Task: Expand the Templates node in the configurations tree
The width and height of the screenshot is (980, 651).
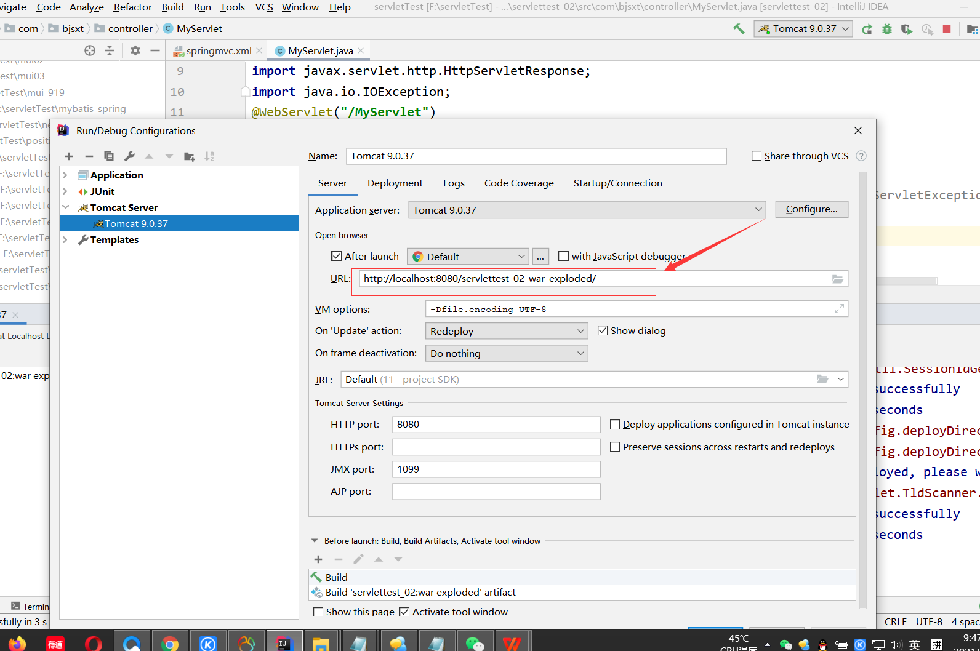Action: (65, 239)
